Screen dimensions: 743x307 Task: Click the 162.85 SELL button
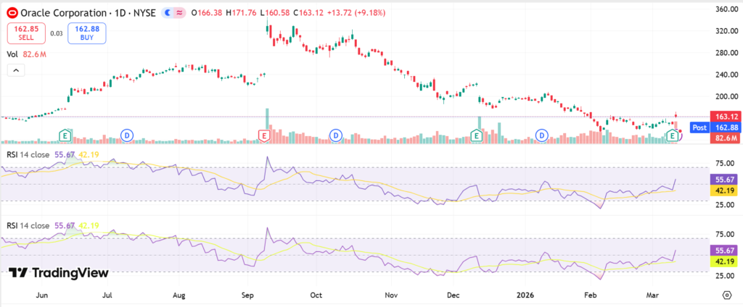(26, 33)
